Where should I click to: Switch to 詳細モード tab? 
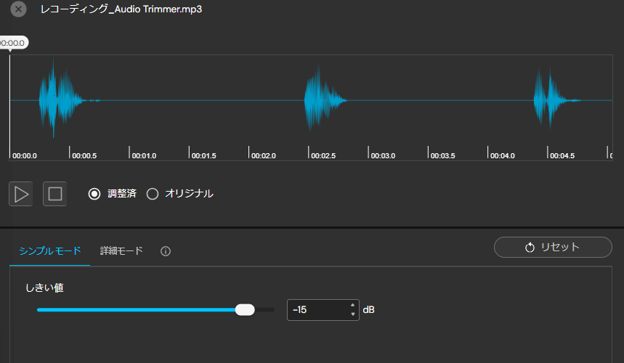(x=121, y=251)
